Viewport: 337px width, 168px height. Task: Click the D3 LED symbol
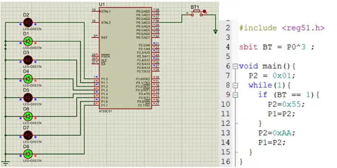pos(28,60)
